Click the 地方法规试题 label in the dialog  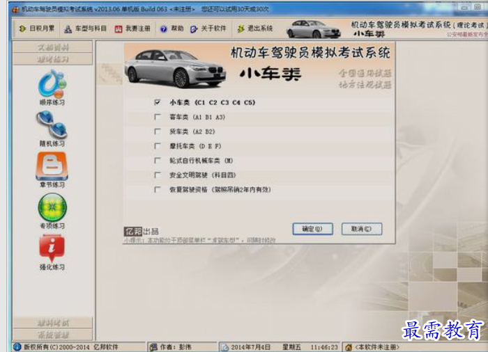click(365, 84)
